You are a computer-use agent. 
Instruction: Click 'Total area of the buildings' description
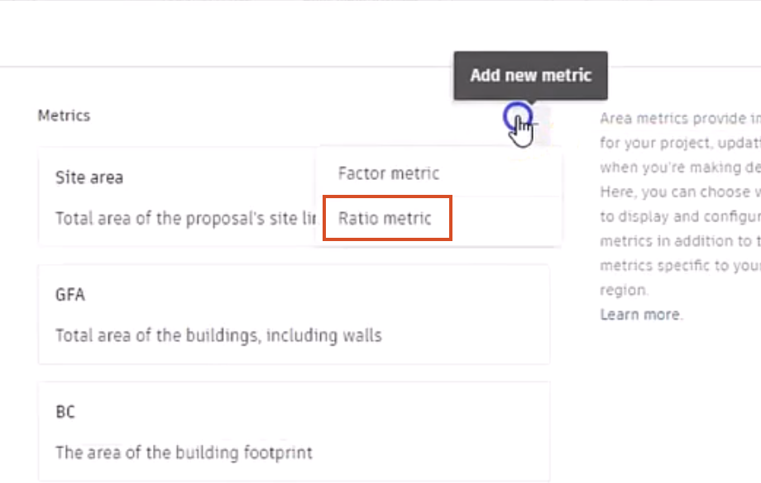click(x=218, y=335)
